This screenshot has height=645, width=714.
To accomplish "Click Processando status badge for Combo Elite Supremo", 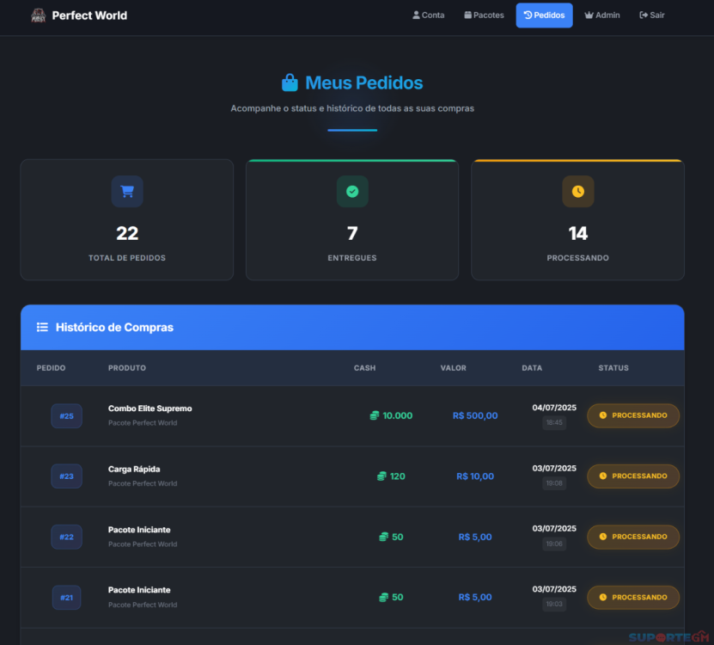I will pos(633,415).
